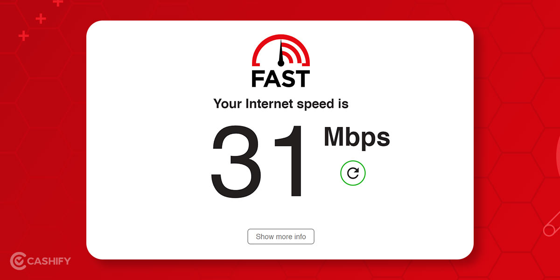Select the FAST wordmark text
This screenshot has height=280, width=560.
tap(280, 78)
